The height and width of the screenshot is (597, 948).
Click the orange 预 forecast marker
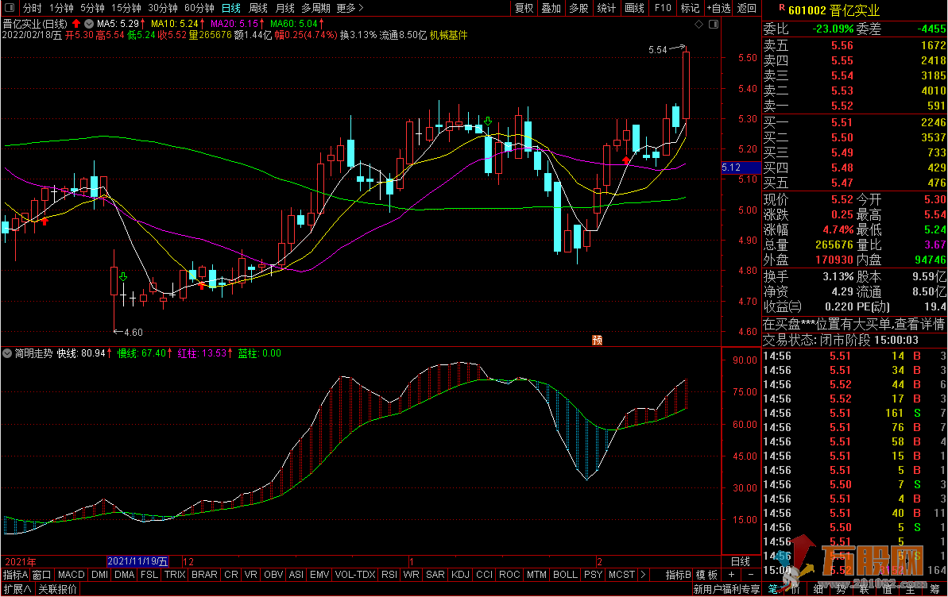(x=598, y=341)
